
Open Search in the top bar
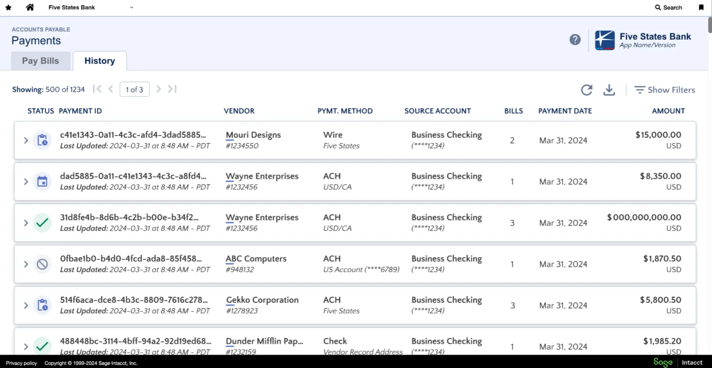pyautogui.click(x=668, y=8)
